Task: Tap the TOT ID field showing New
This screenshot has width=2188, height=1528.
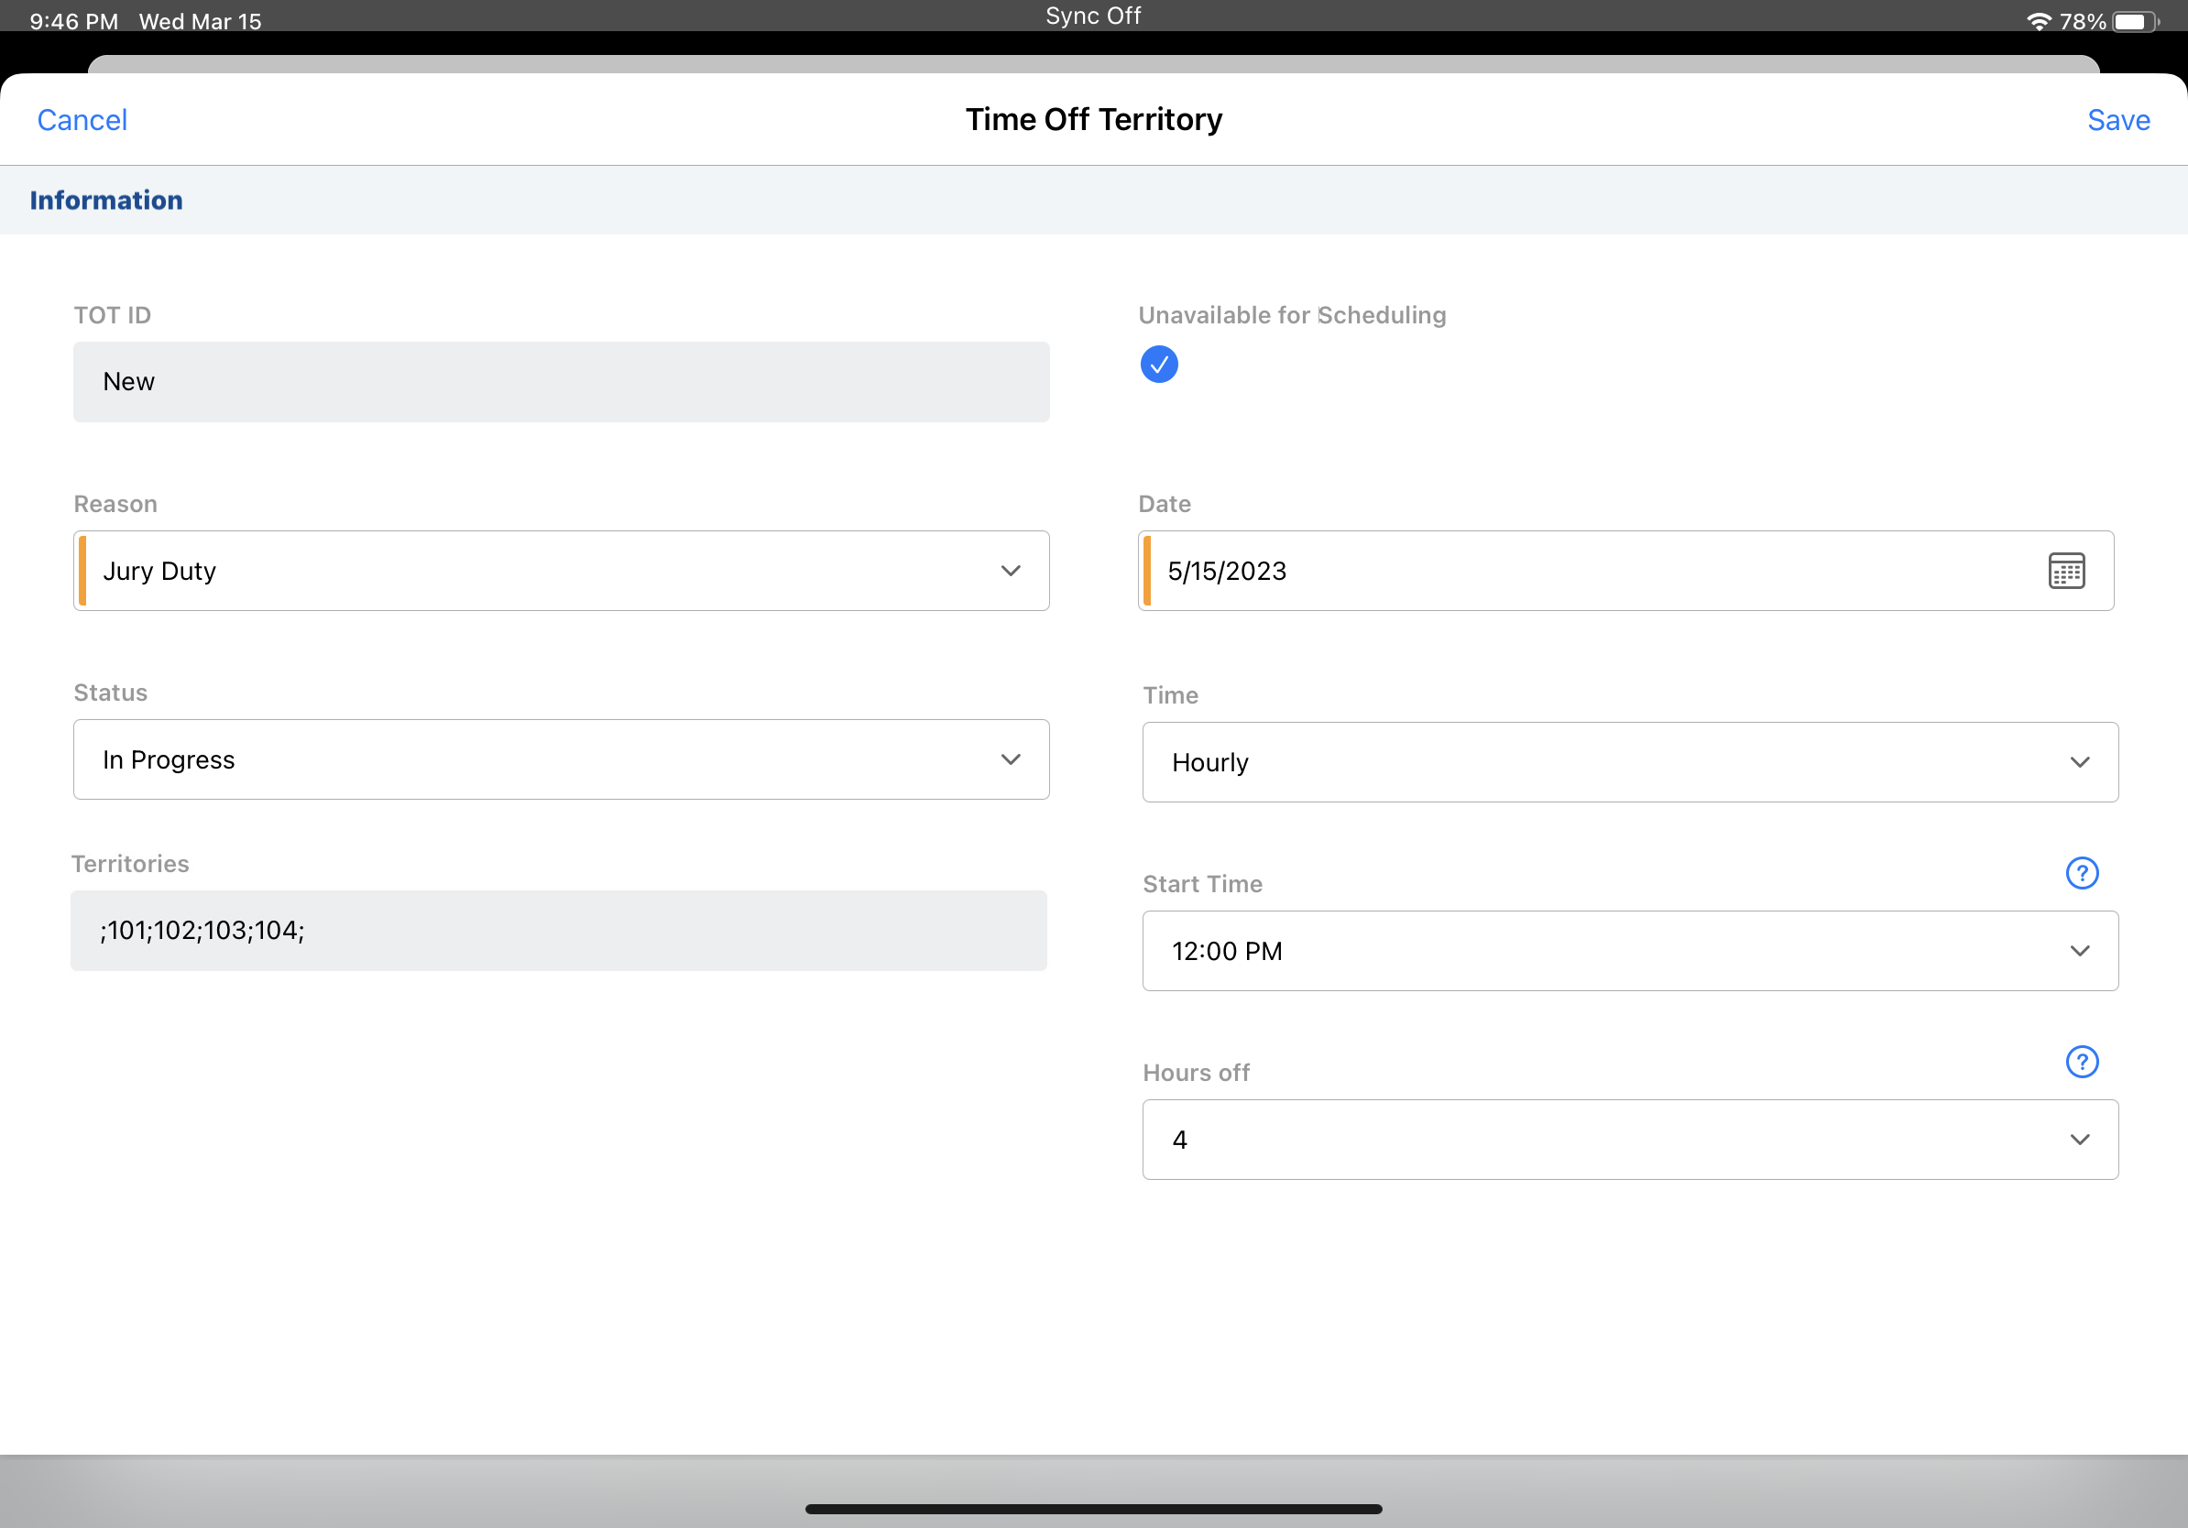Action: 561,382
